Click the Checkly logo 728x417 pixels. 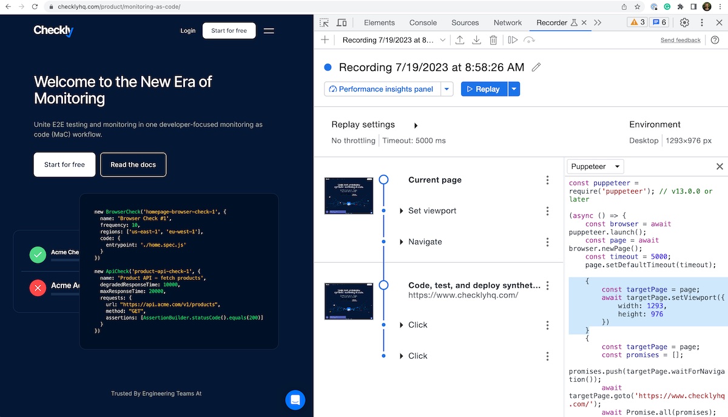[53, 30]
